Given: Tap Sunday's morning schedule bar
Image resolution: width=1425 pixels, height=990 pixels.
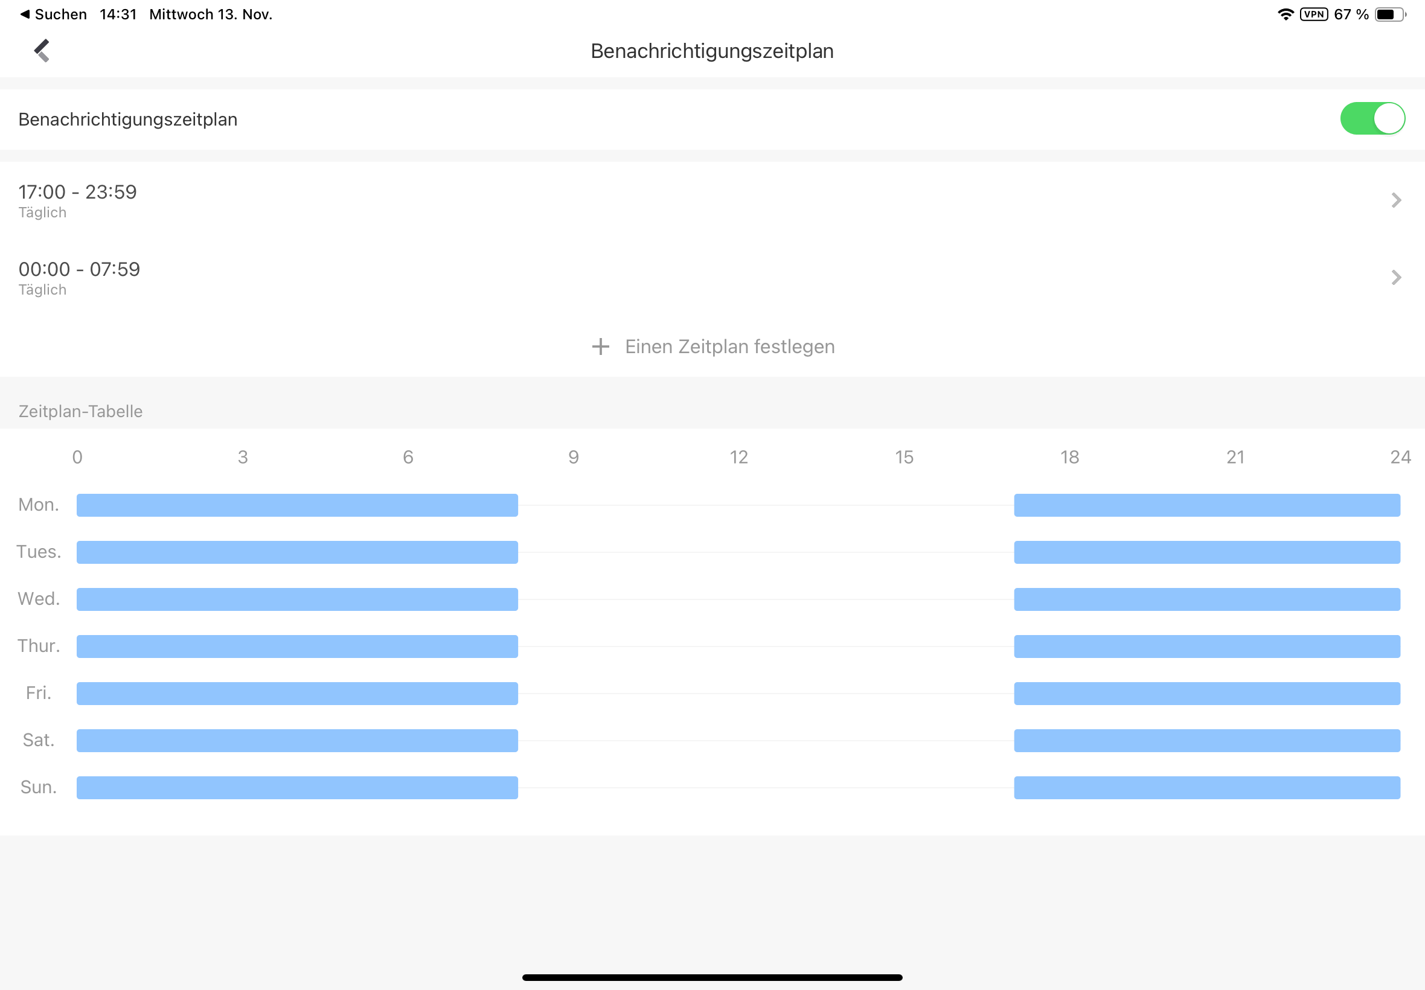Looking at the screenshot, I should point(297,788).
